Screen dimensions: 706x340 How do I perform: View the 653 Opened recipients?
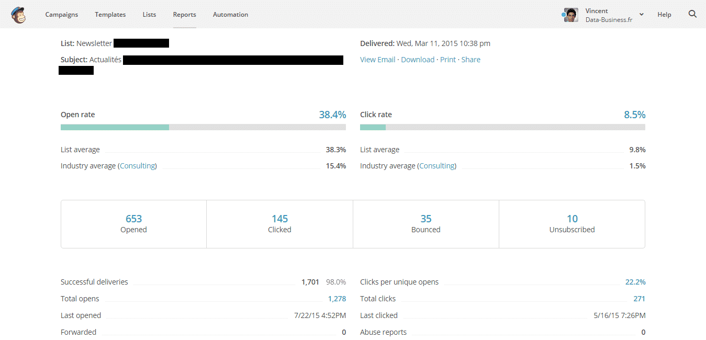pos(133,219)
